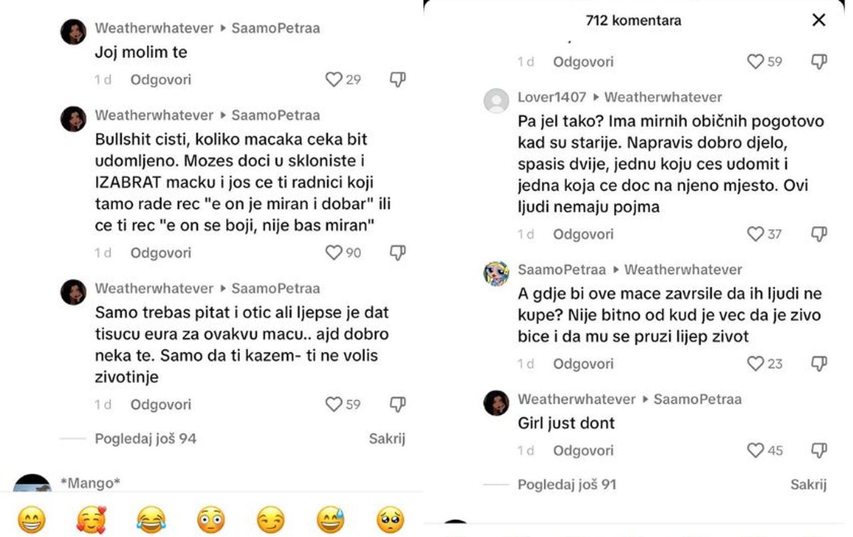Screen dimensions: 853x537
Task: Expand "Pogledaj još 94" replies
Action: [145, 439]
